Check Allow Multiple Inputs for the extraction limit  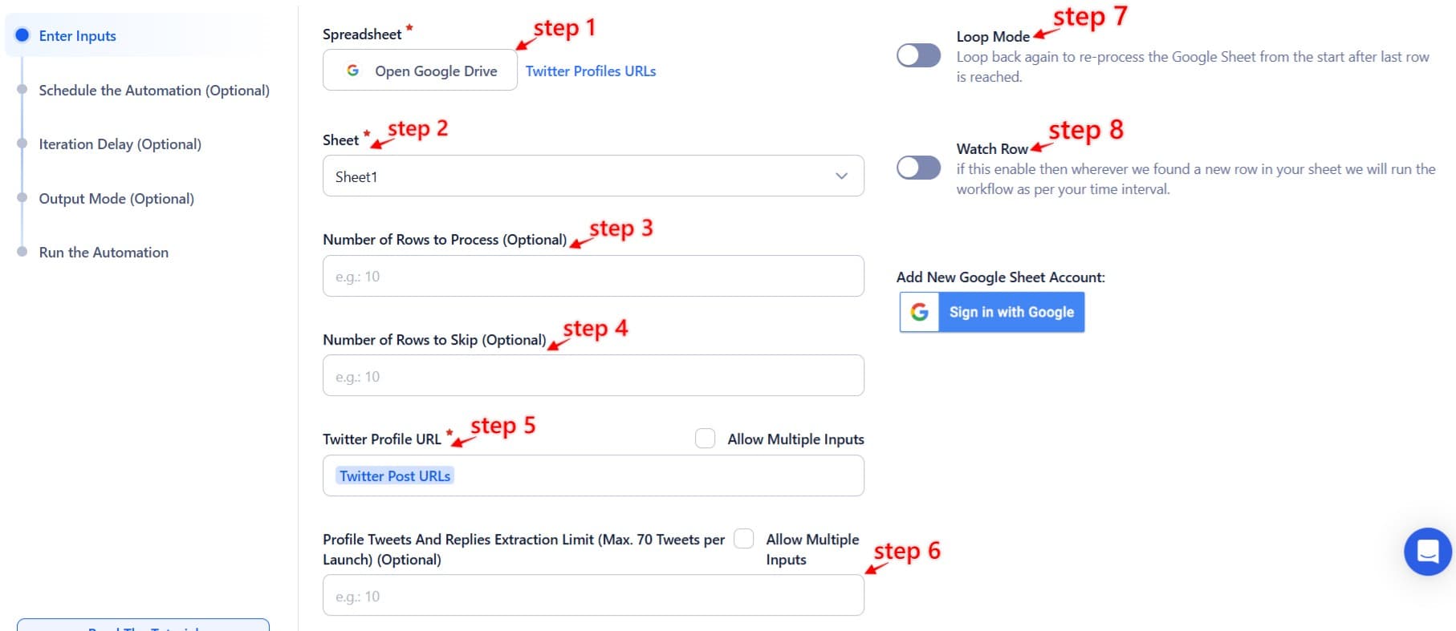tap(743, 539)
